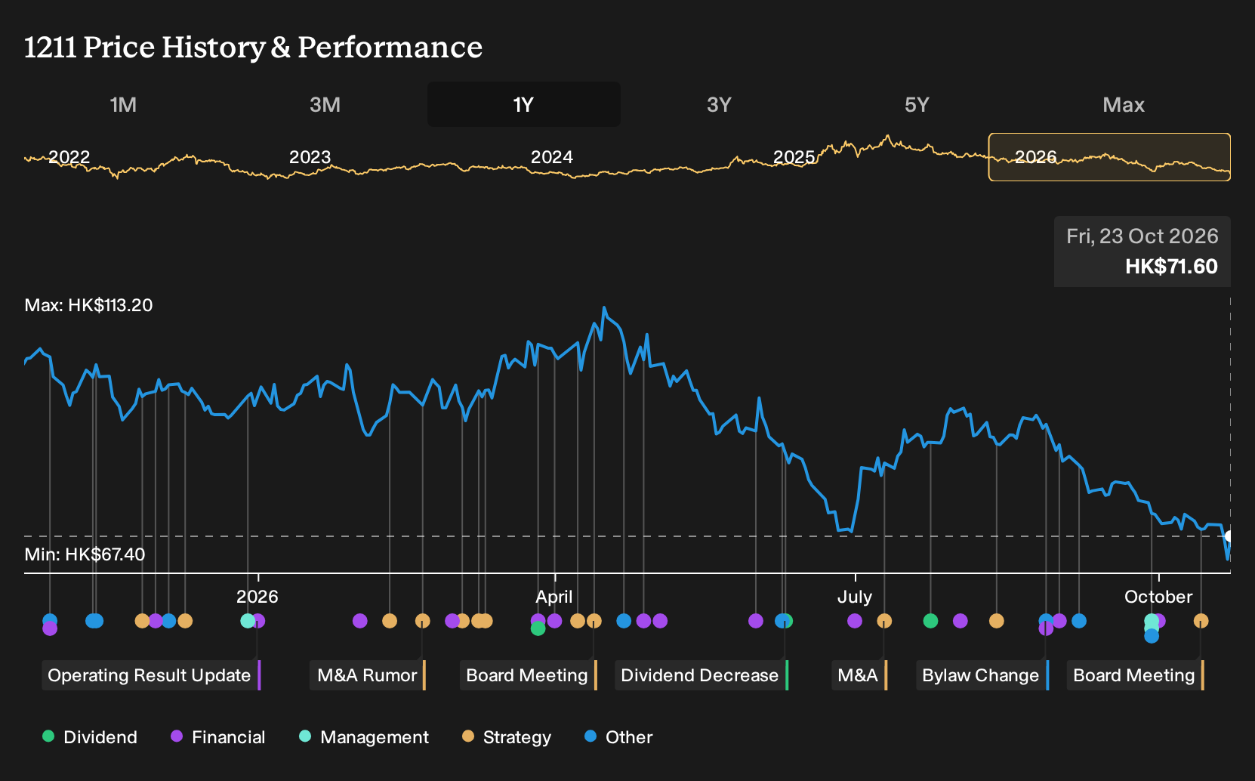
Task: Open the M&A event label near July
Action: click(x=859, y=675)
